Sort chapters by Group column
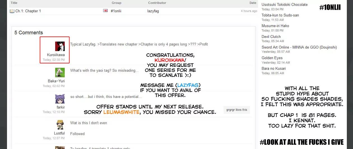 click(117, 3)
